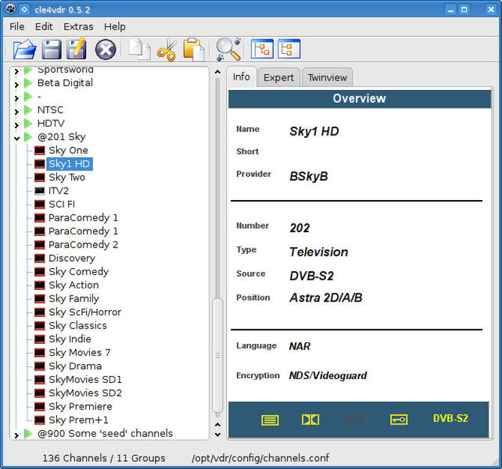Expand the HDTV group
The image size is (502, 469).
pyautogui.click(x=16, y=124)
